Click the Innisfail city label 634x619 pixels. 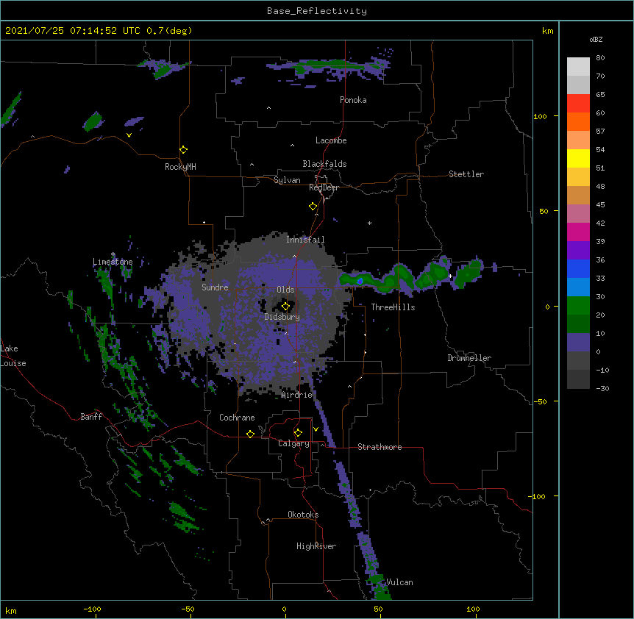click(x=305, y=240)
